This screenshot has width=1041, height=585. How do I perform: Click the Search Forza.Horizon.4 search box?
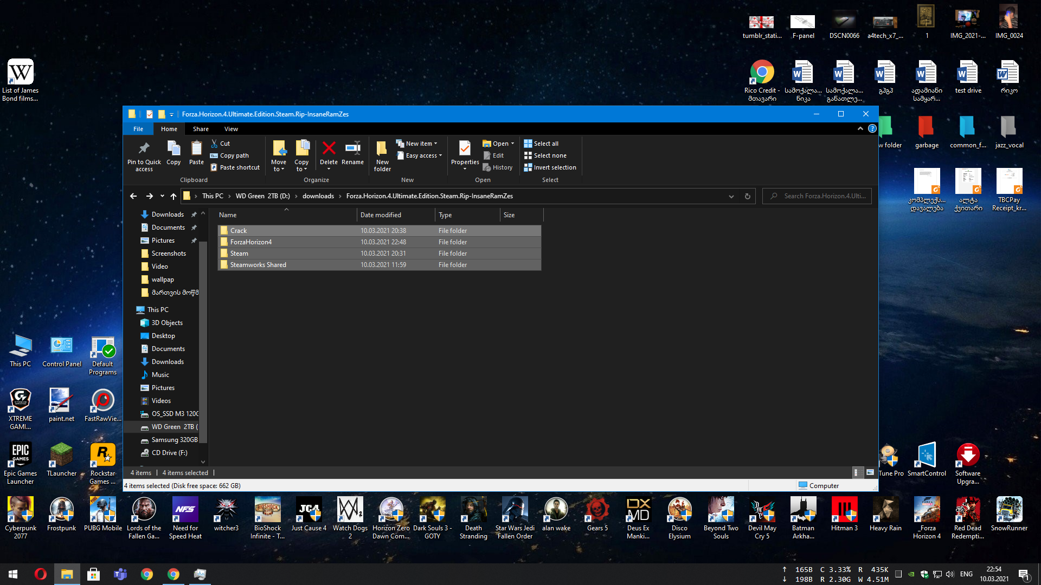[x=817, y=196]
